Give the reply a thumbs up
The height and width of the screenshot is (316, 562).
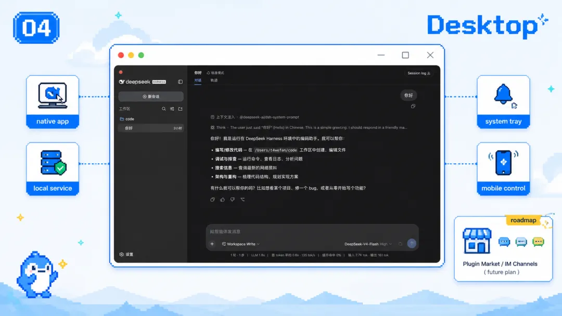(223, 200)
